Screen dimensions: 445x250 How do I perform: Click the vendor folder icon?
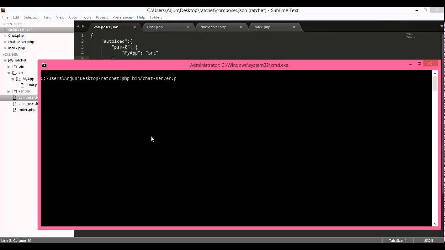[15, 91]
